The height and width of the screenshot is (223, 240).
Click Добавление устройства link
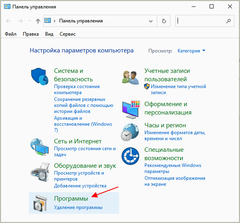click(x=80, y=186)
